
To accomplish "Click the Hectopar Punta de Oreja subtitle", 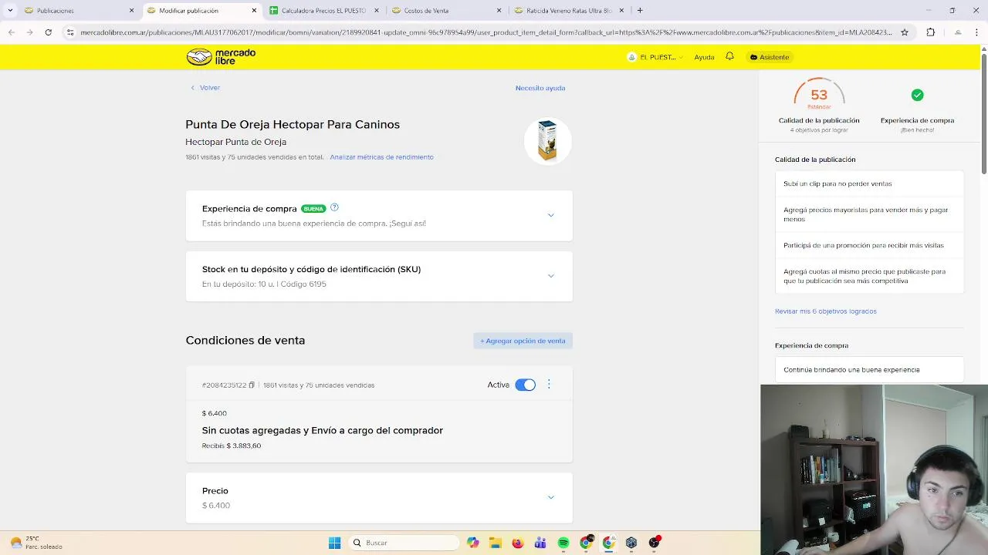I will pos(235,142).
